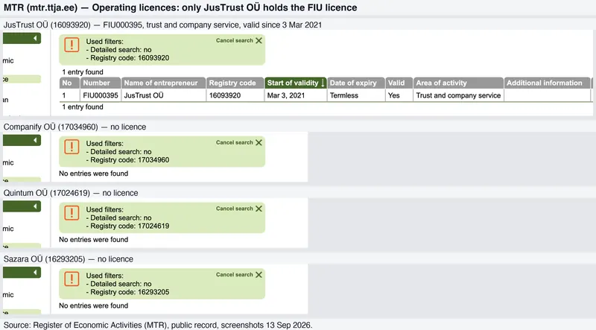Screen dimensions: 596x330
Task: Click '1 entry found' text below the table
Action: [83, 107]
